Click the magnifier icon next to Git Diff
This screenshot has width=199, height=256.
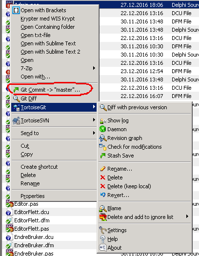(16, 98)
